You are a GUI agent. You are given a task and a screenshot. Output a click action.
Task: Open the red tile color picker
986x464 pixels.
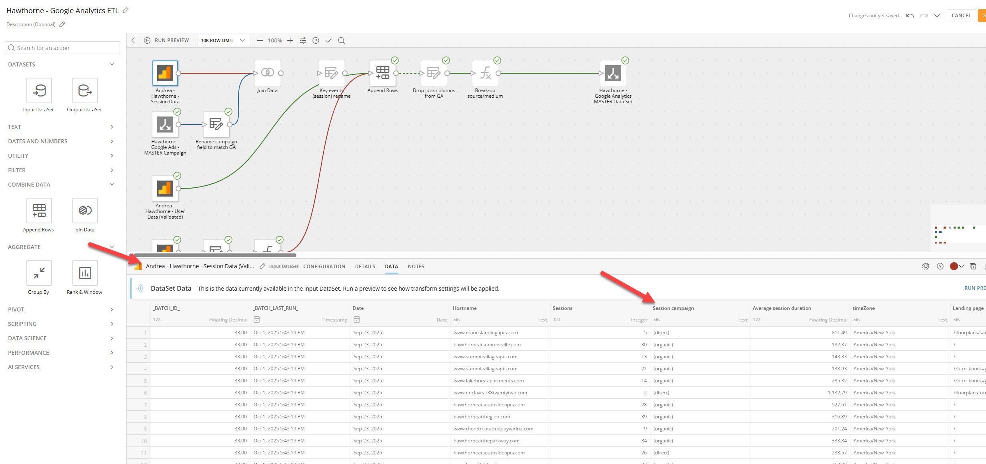pyautogui.click(x=956, y=266)
